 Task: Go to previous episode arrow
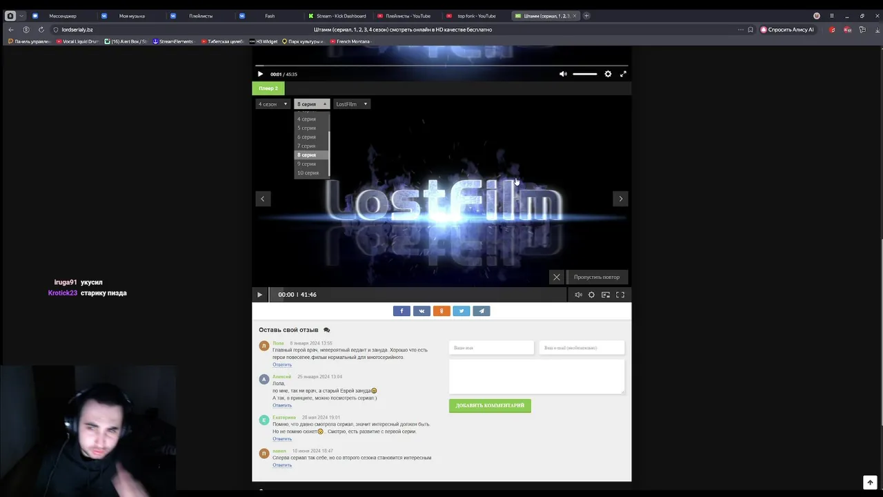click(x=262, y=199)
